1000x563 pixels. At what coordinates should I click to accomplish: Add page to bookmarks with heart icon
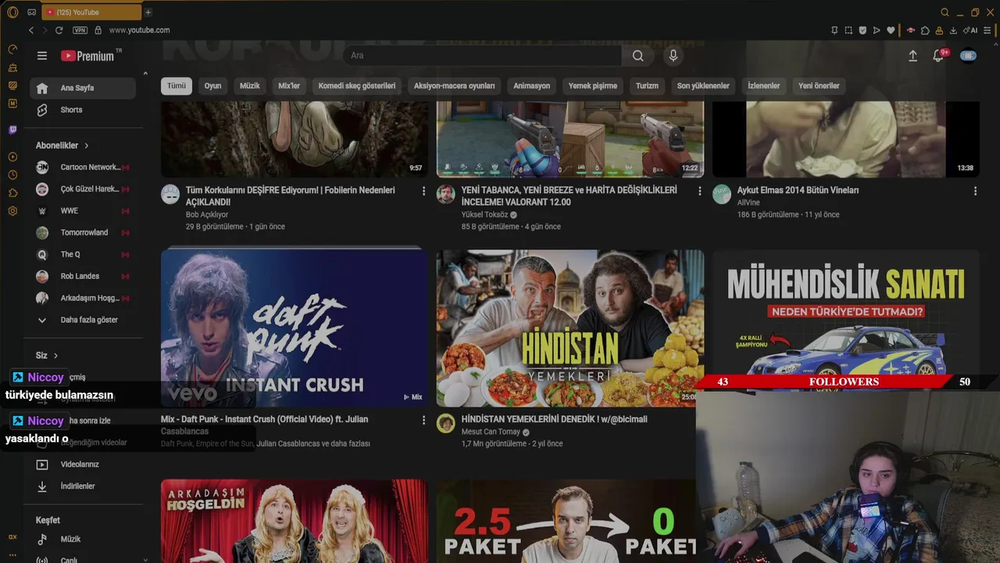[x=891, y=30]
